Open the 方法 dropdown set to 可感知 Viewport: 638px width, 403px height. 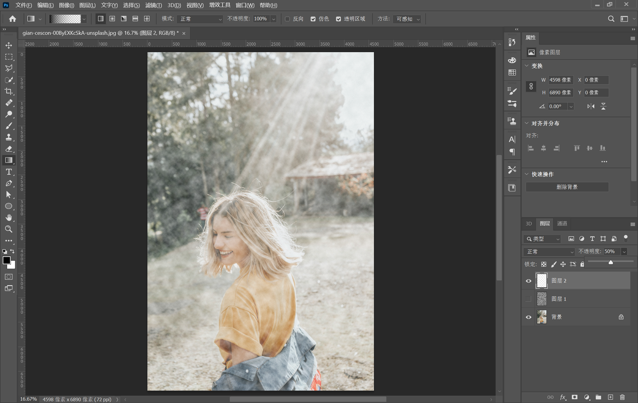(407, 19)
